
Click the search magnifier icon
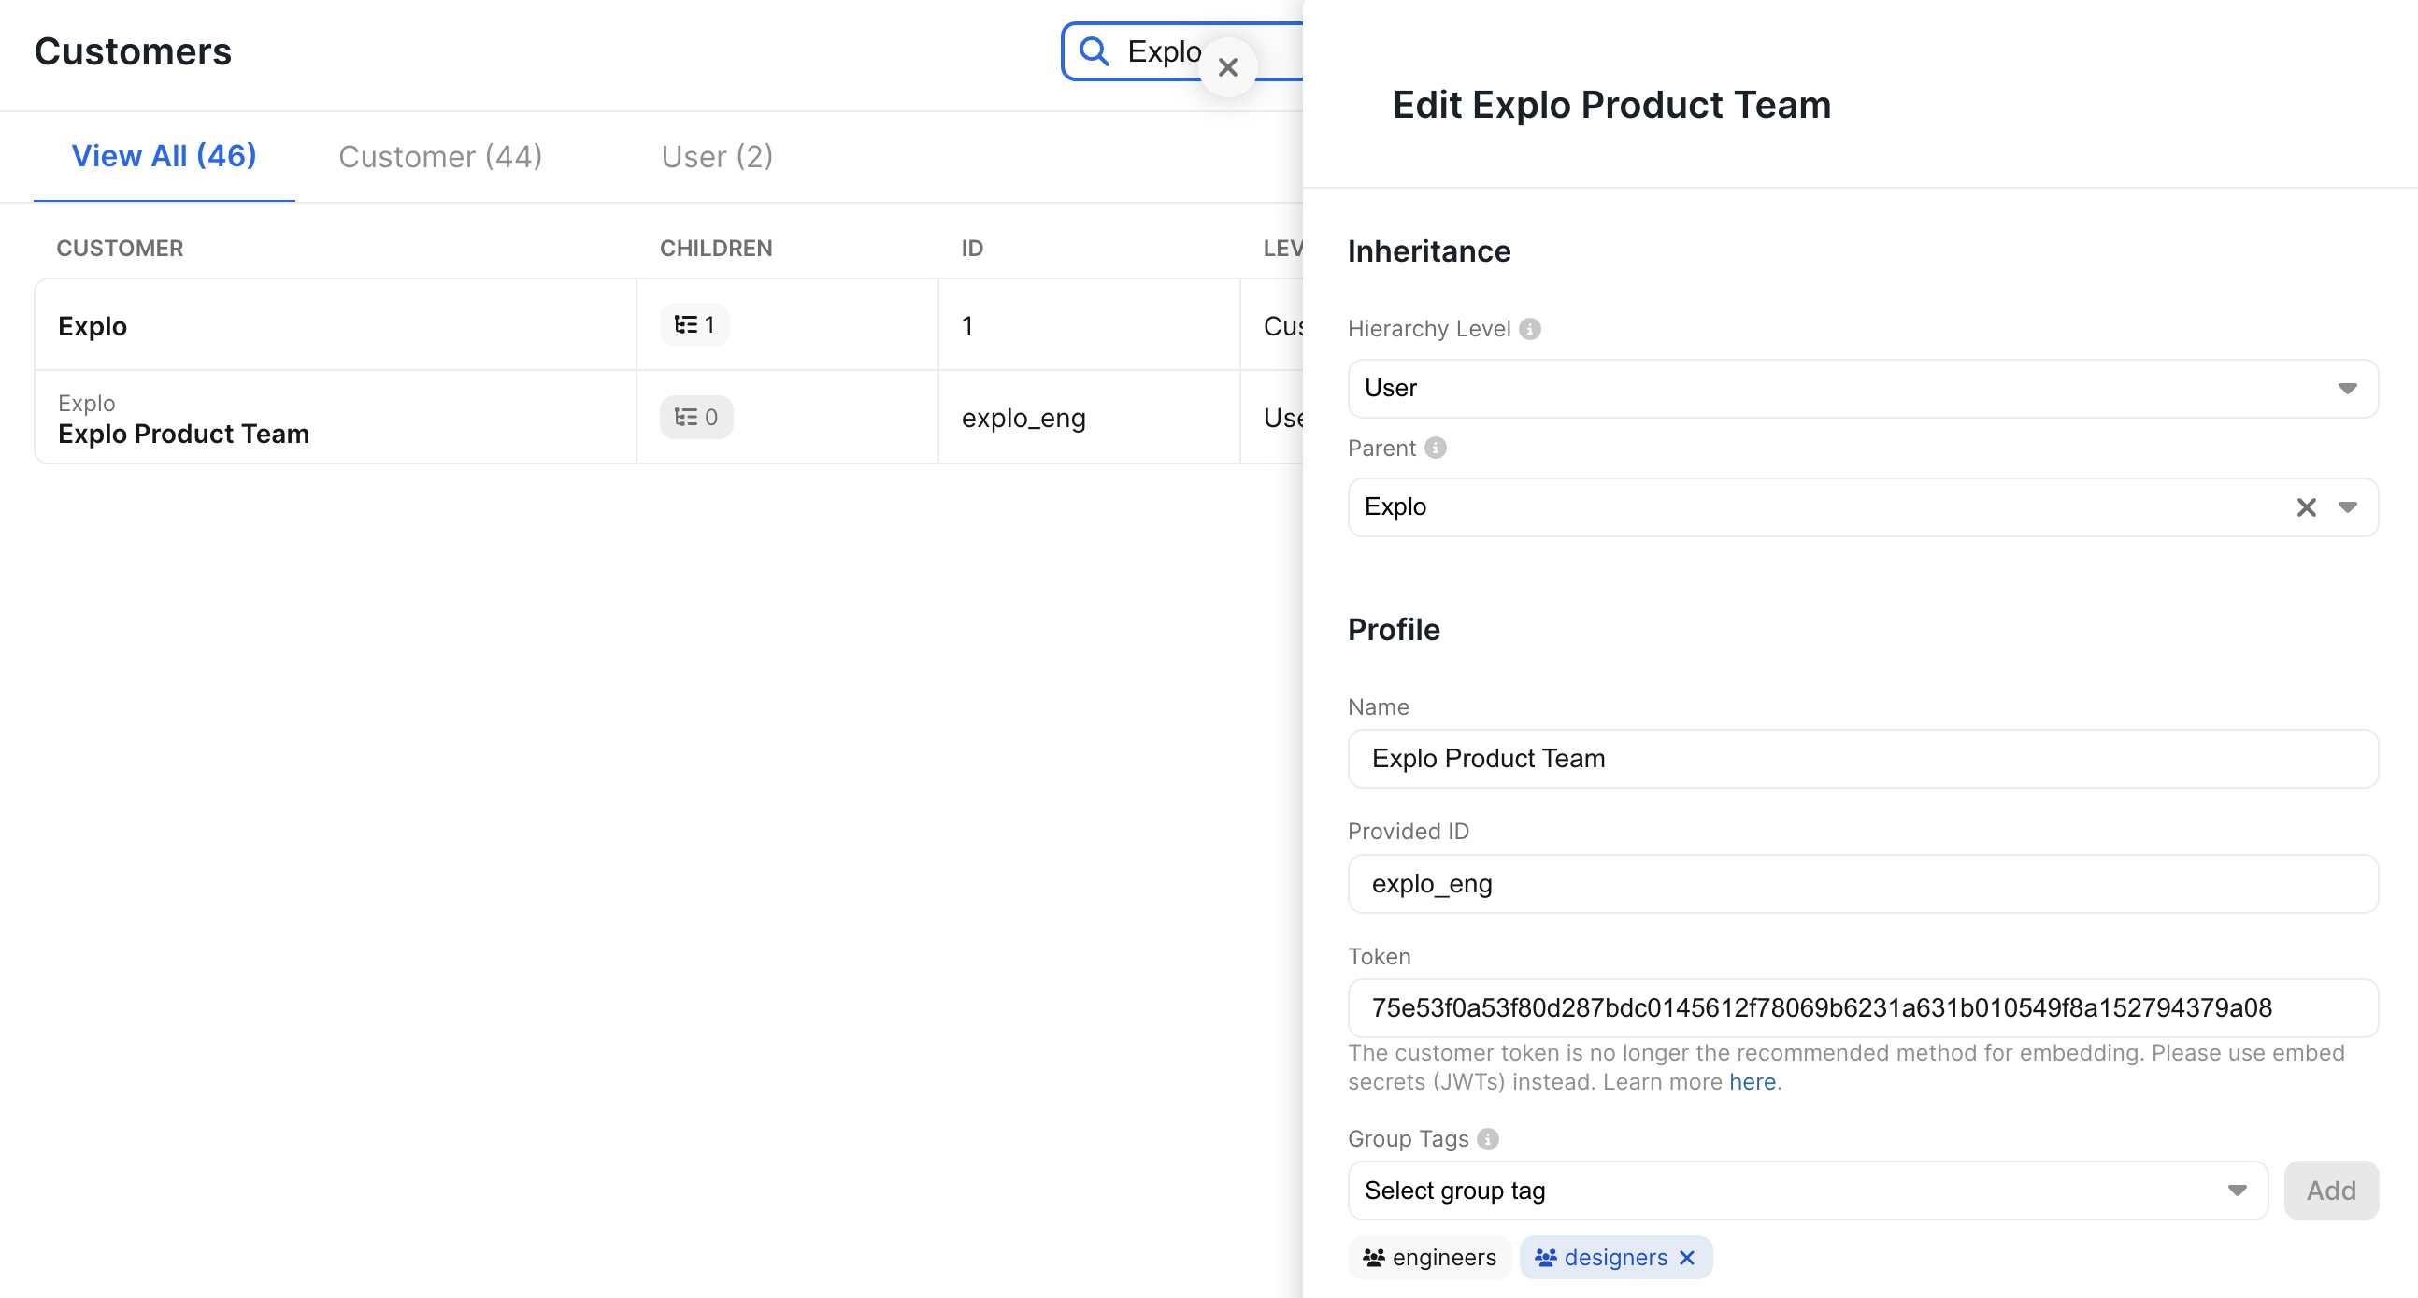[x=1095, y=50]
